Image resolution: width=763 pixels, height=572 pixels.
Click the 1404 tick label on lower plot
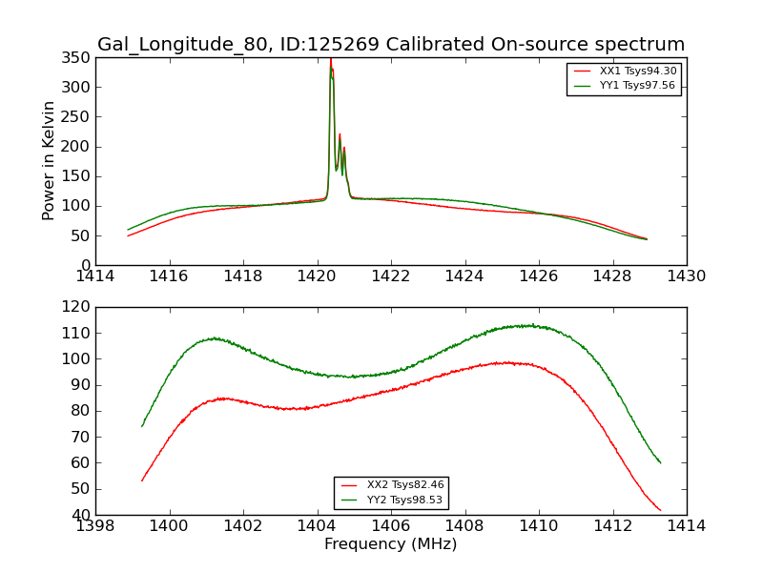pyautogui.click(x=317, y=526)
